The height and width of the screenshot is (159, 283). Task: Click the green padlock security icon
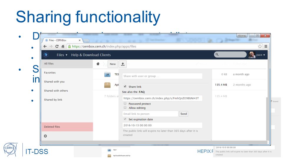pyautogui.click(x=69, y=46)
